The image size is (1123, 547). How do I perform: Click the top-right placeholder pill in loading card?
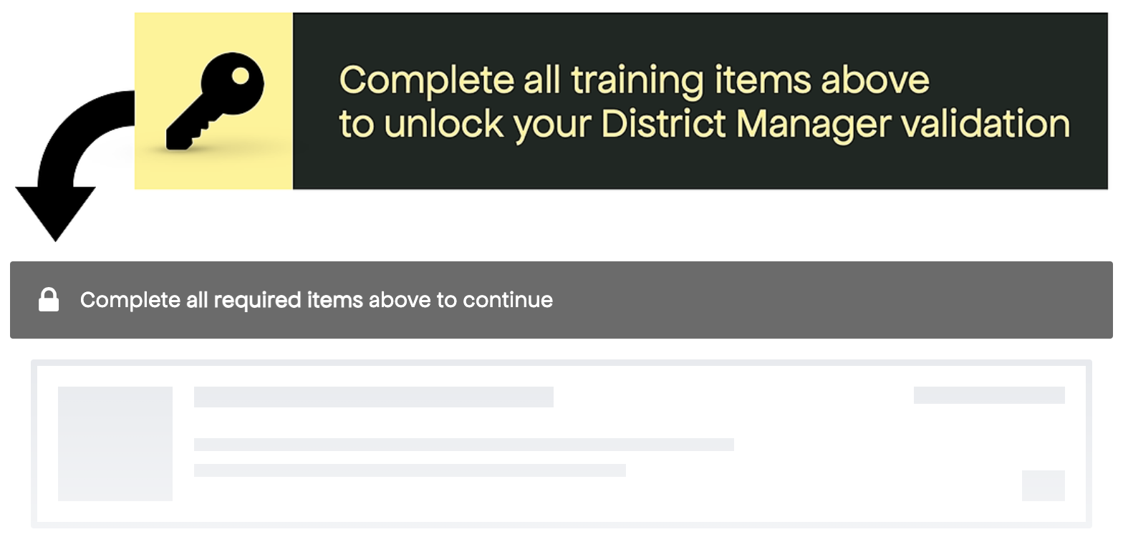(x=989, y=395)
